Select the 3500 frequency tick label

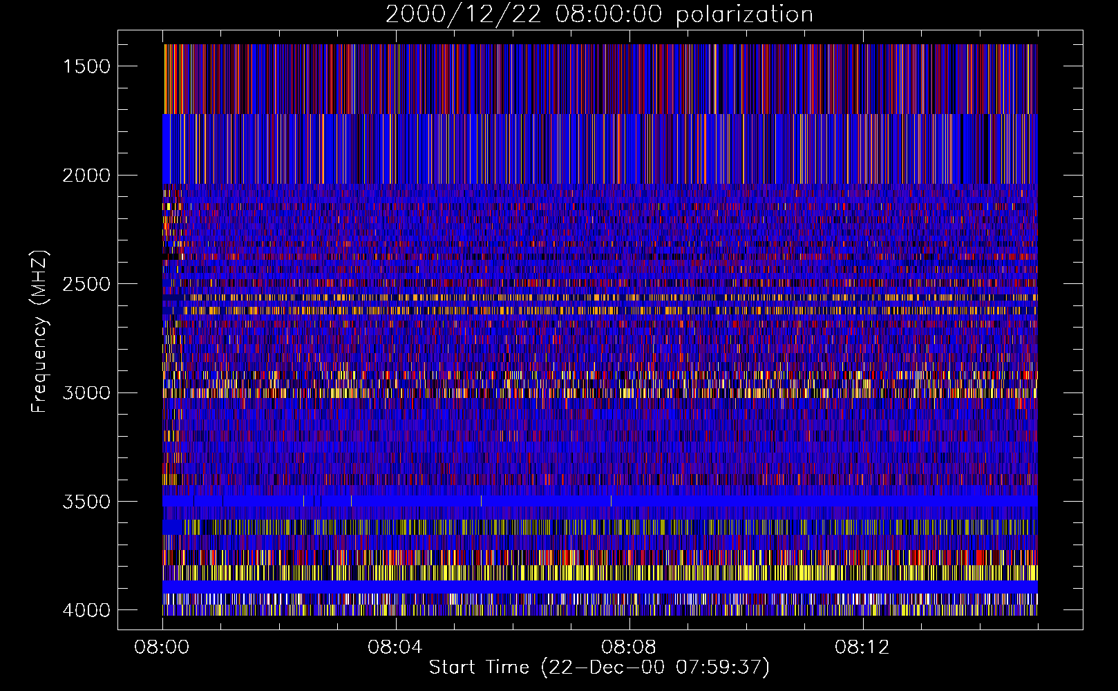coord(86,502)
